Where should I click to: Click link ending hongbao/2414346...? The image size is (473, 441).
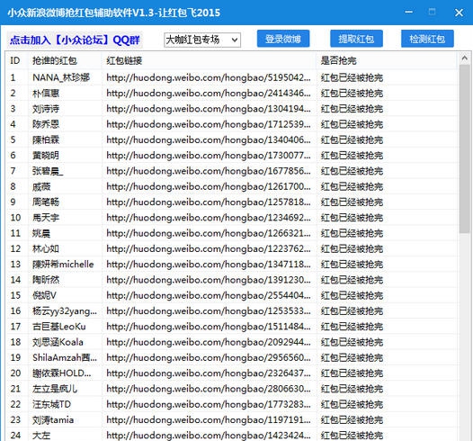pyautogui.click(x=209, y=94)
